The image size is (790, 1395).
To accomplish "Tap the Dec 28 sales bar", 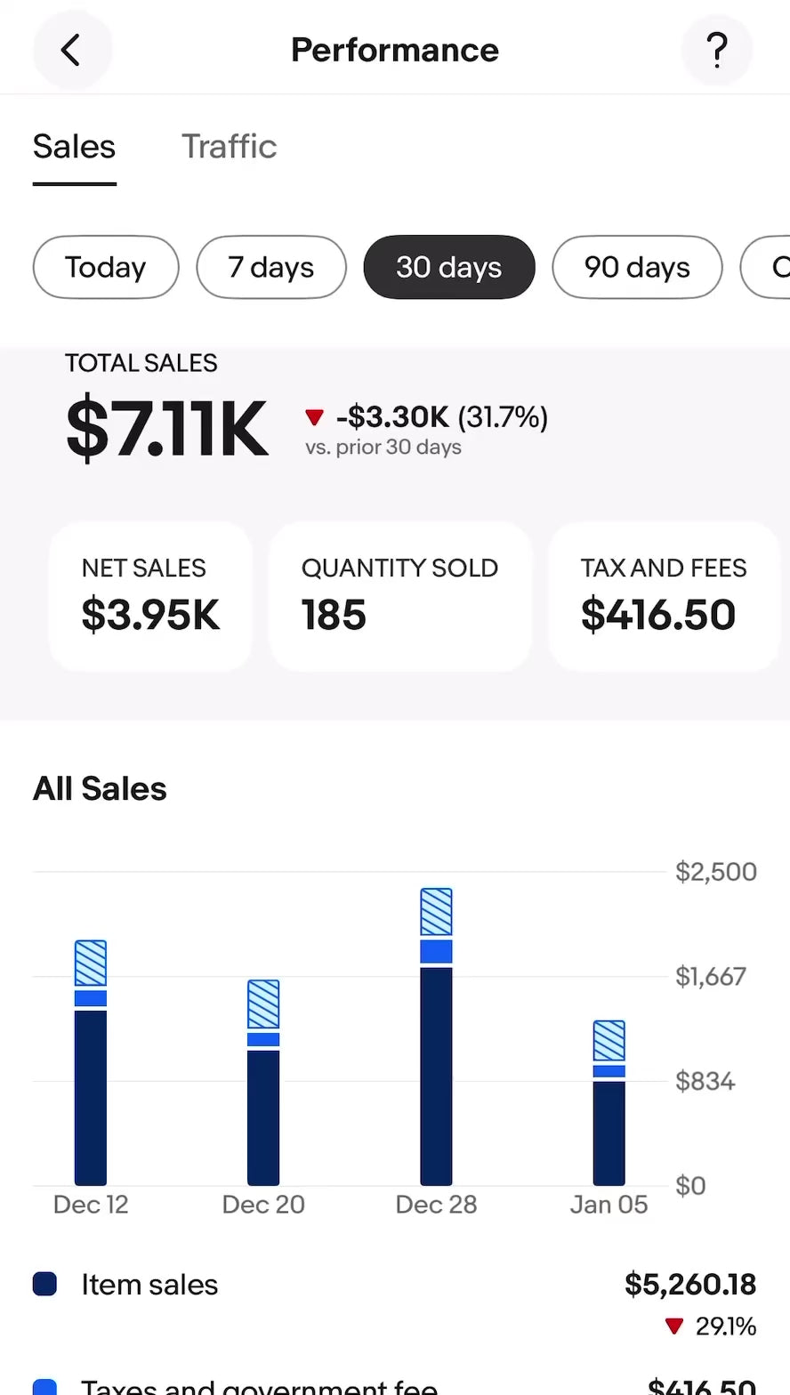I will (x=436, y=1037).
